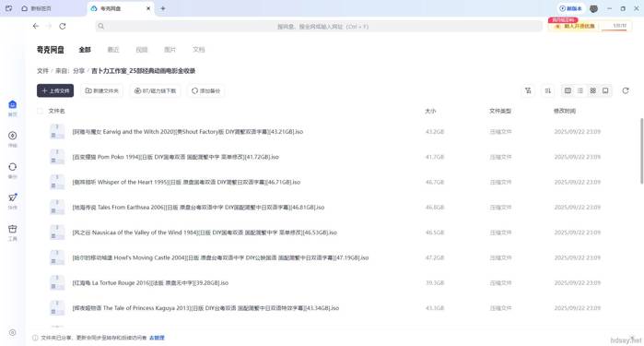Click file icon of La Tortue Rouge row
This screenshot has height=346, width=644.
coord(57,282)
